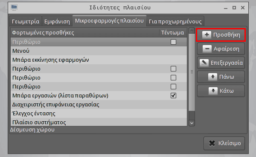This screenshot has width=256, height=157.
Task: Click the scrollbar down arrow
Action: click(192, 123)
